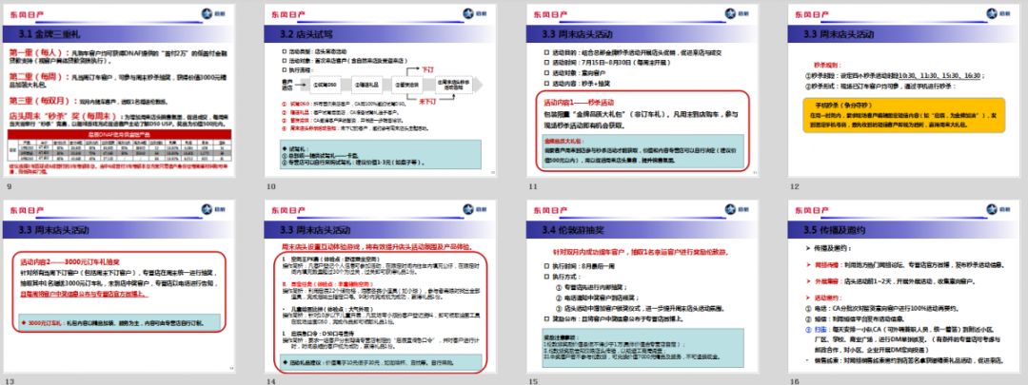
Task: Click slide number label 16
Action: 794,380
